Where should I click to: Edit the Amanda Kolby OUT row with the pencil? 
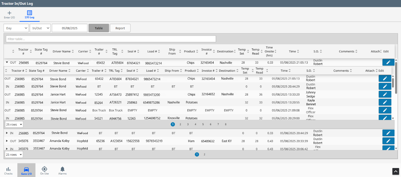388,141
